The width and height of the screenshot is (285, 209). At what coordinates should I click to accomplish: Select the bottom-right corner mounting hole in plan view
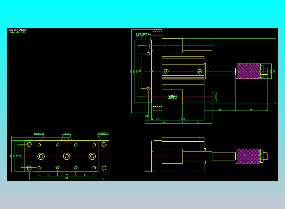[x=104, y=168]
